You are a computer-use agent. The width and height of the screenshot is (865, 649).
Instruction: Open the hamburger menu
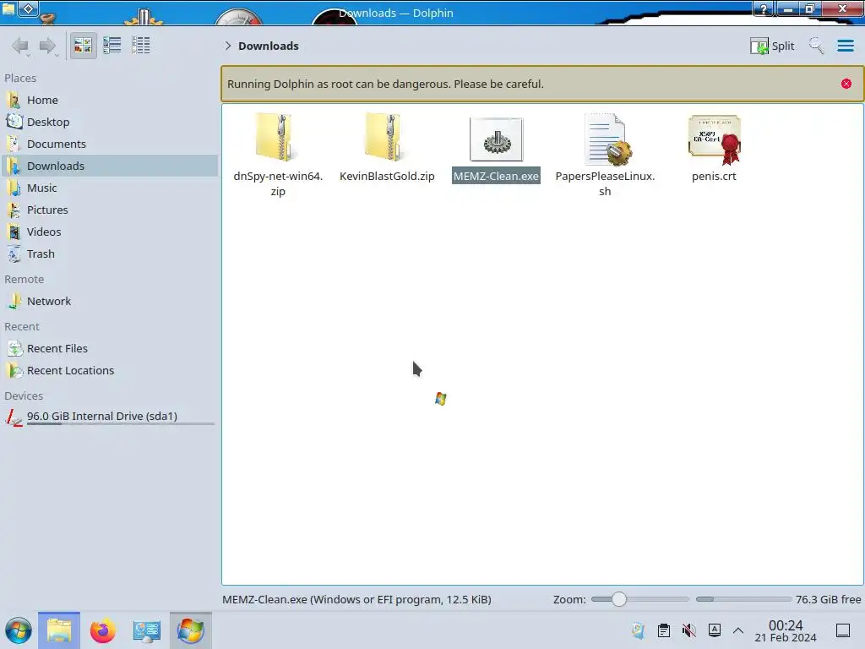click(845, 46)
